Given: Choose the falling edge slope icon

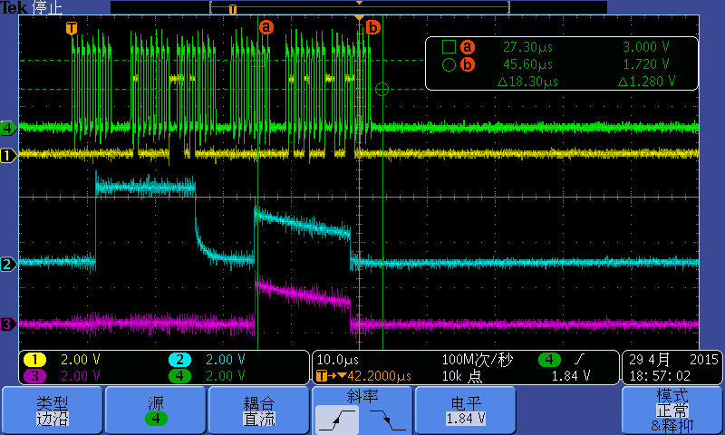Looking at the screenshot, I should point(388,420).
